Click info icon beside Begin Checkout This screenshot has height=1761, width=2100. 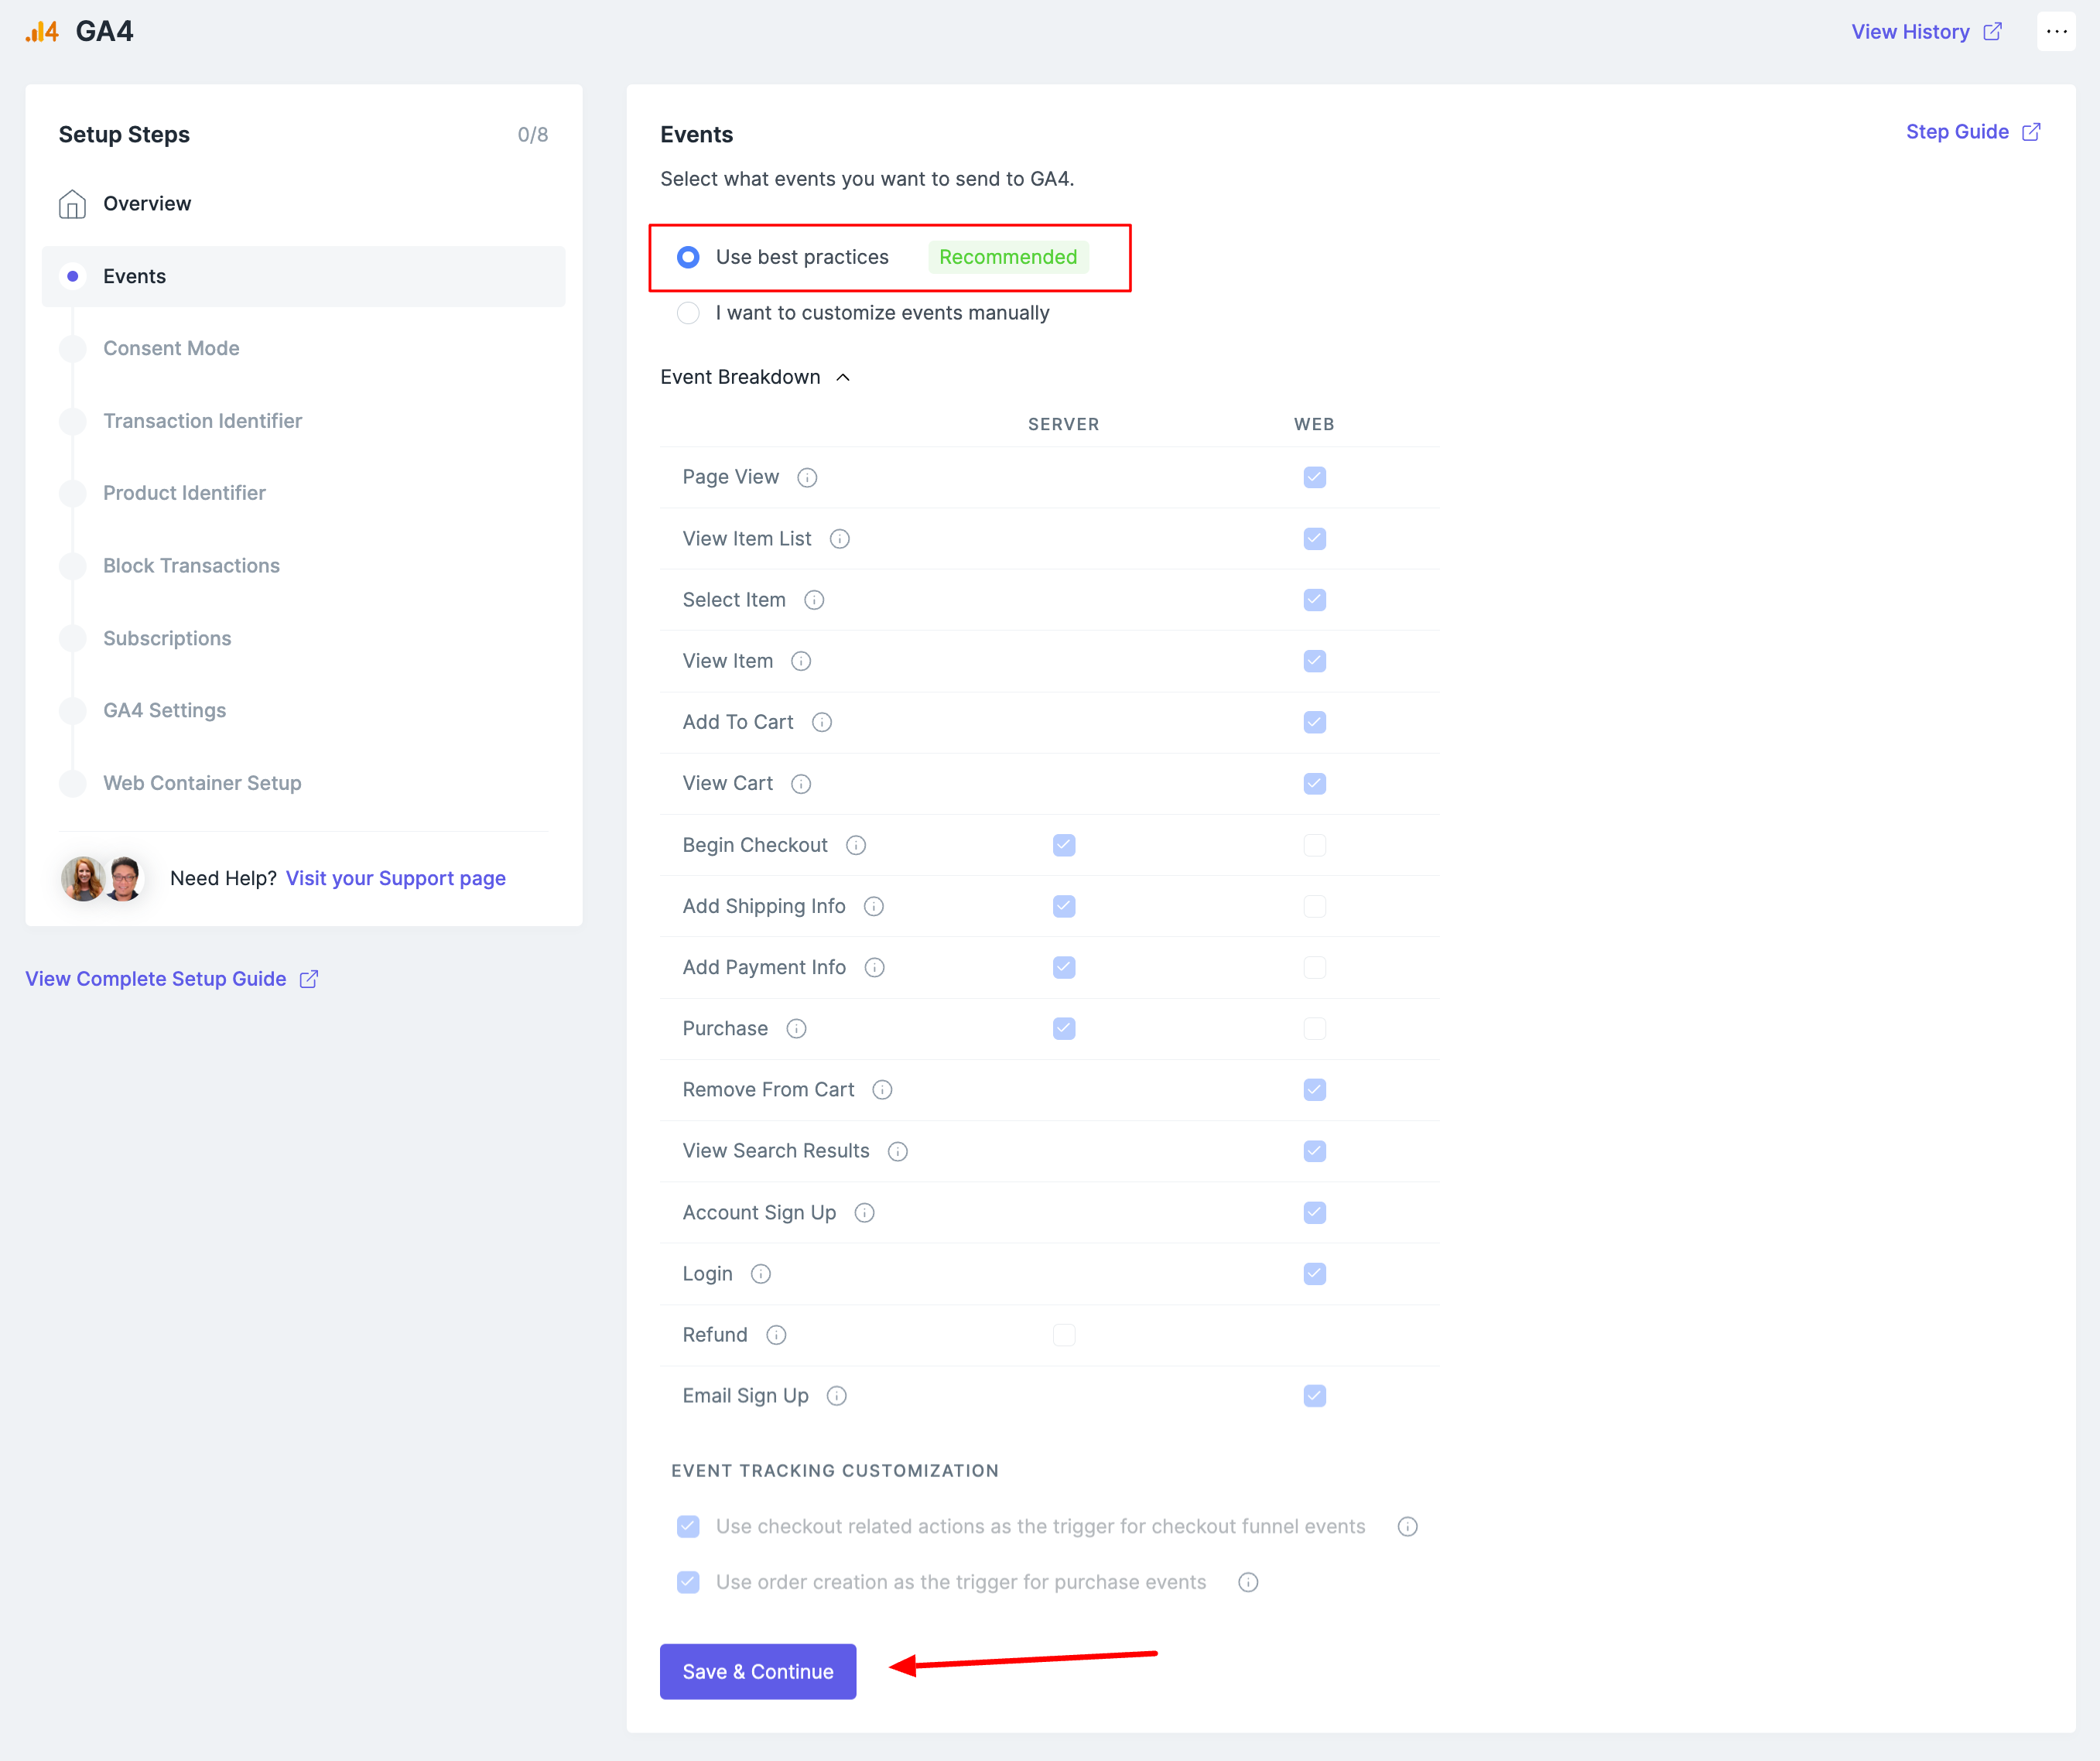(856, 846)
